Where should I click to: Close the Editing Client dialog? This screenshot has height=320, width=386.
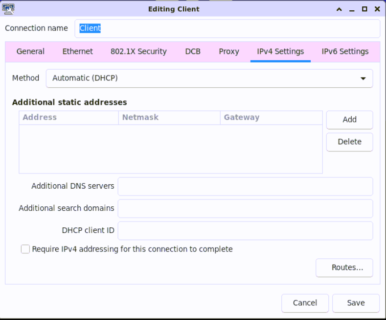(x=377, y=9)
